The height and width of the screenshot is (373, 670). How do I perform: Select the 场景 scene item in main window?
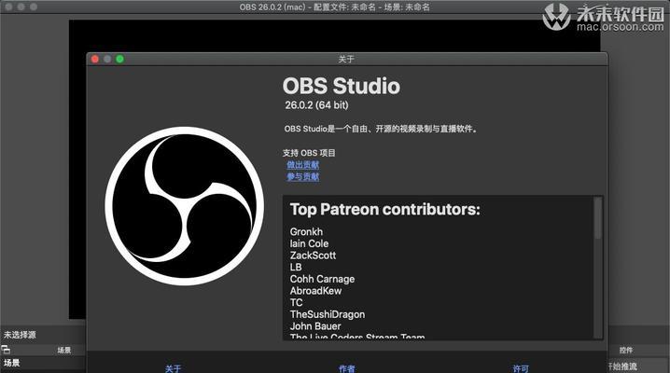[11, 363]
